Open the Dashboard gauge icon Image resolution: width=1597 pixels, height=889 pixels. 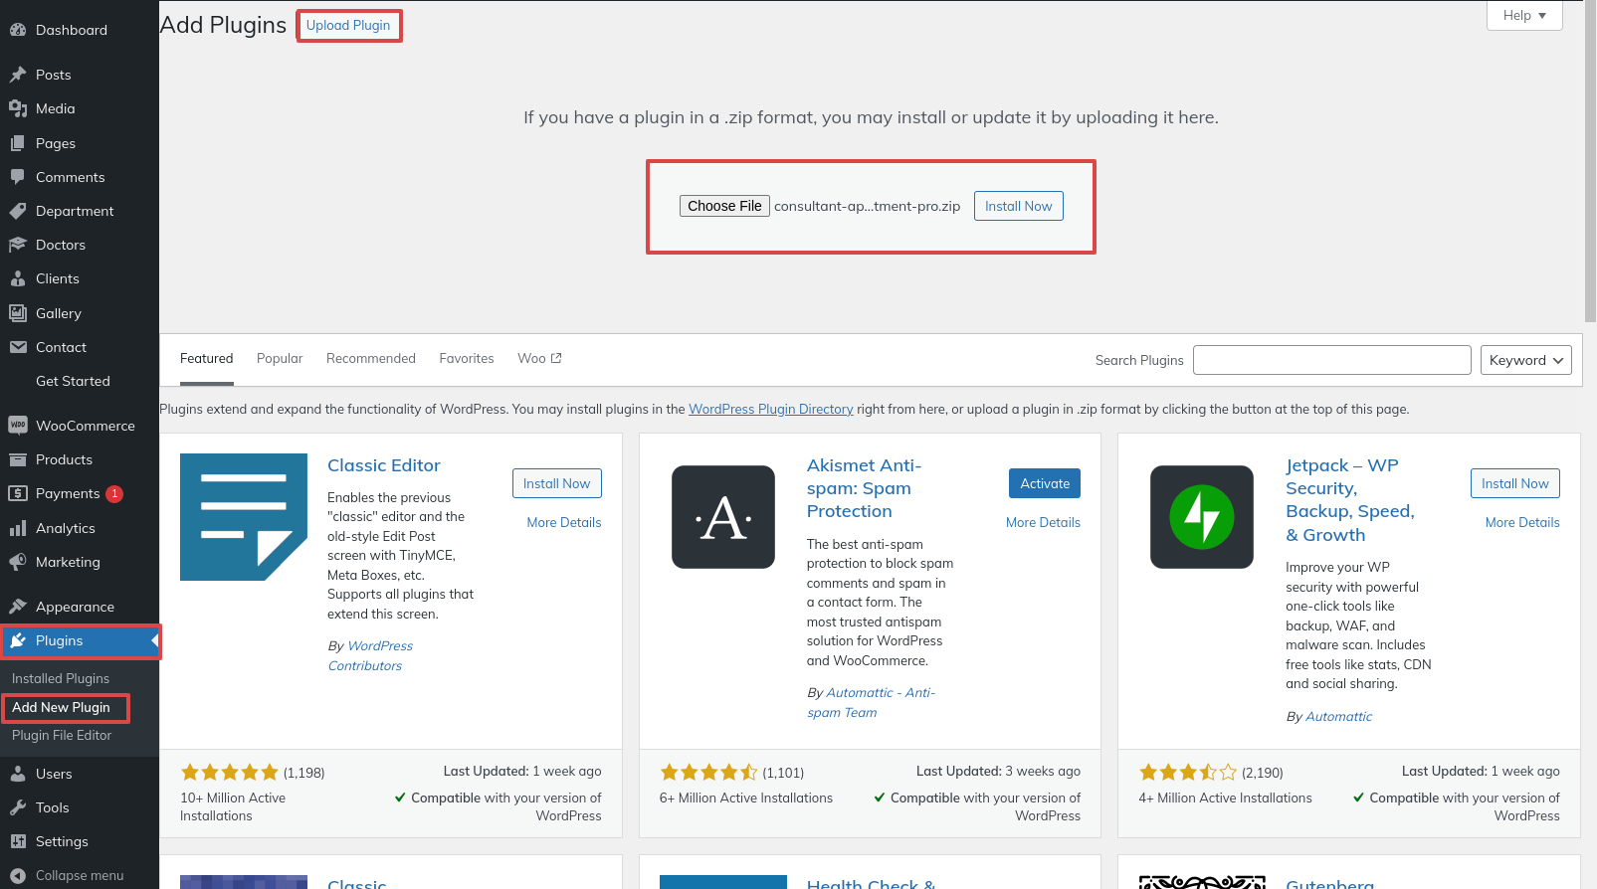(18, 30)
